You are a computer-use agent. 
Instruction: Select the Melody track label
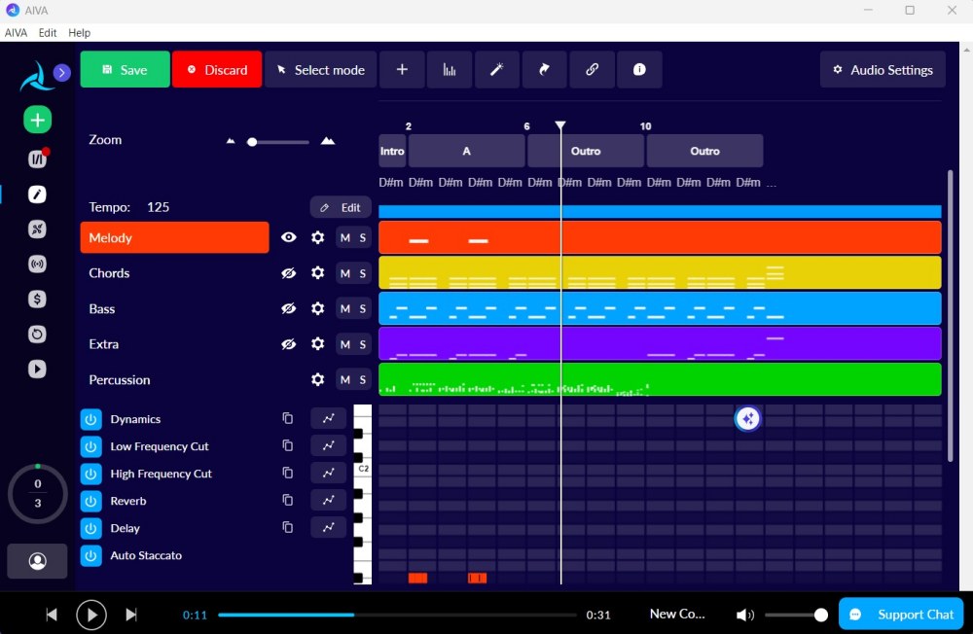click(x=174, y=237)
